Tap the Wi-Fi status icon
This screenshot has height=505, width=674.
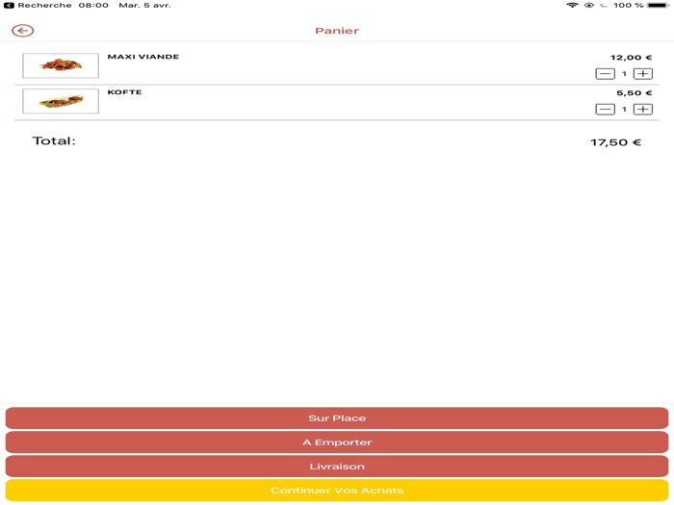tap(572, 5)
